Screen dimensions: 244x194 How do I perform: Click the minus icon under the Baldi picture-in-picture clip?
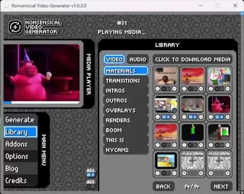228,145
